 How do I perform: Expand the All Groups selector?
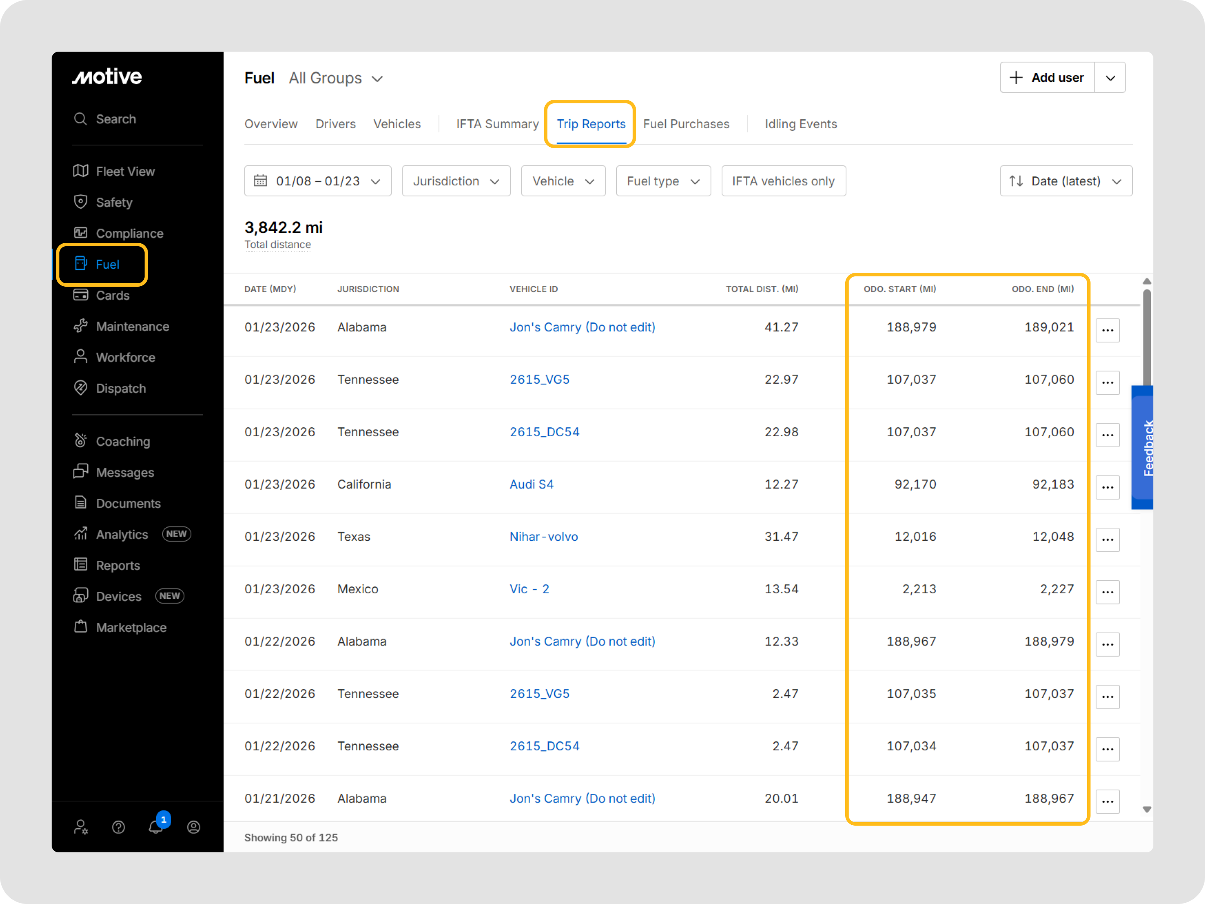coord(336,78)
